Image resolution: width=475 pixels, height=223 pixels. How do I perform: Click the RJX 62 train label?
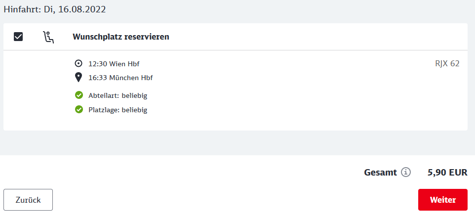click(447, 64)
